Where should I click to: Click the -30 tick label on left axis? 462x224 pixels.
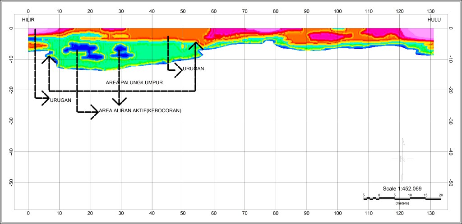pos(9,121)
